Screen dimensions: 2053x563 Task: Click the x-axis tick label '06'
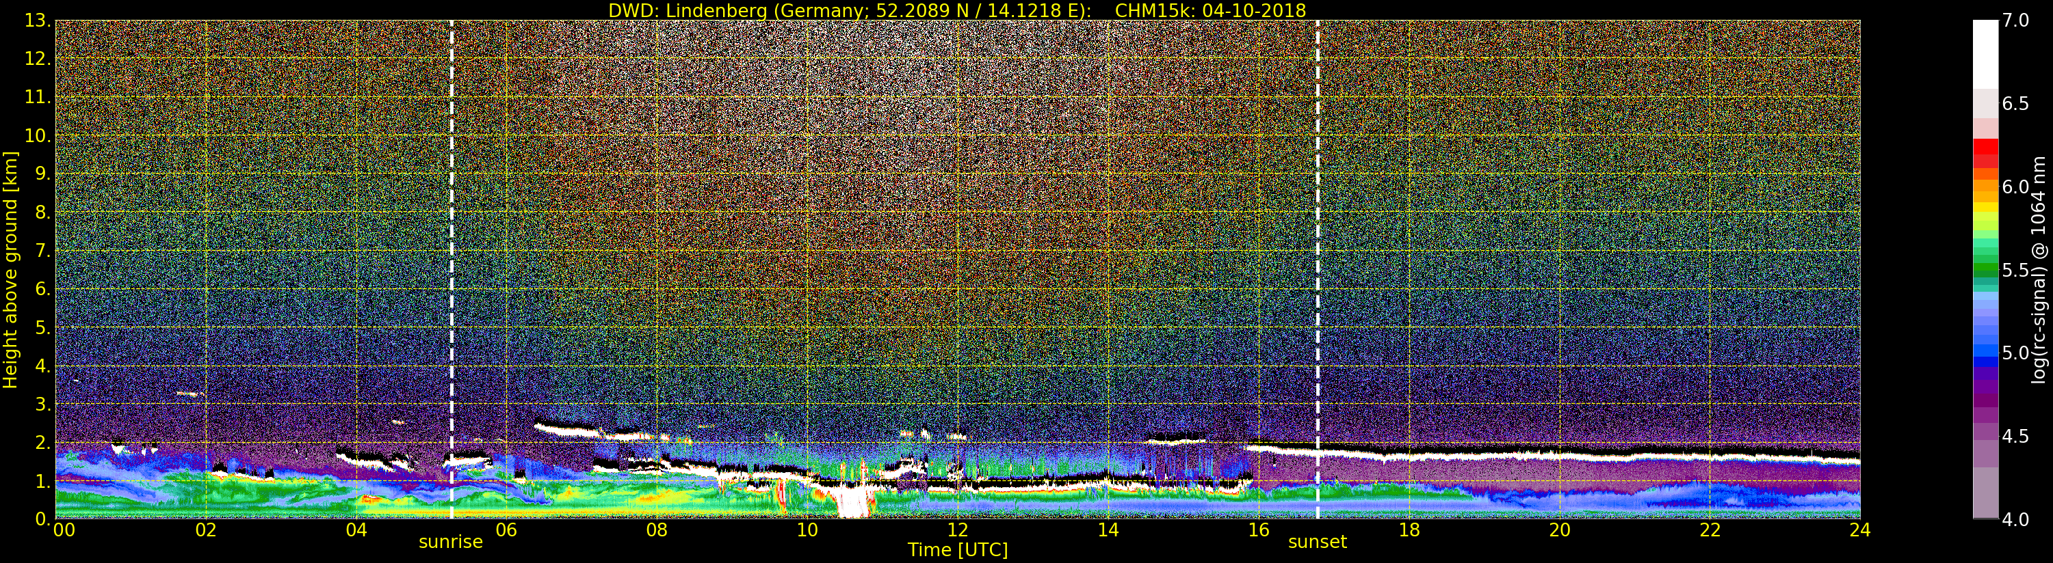(x=506, y=530)
